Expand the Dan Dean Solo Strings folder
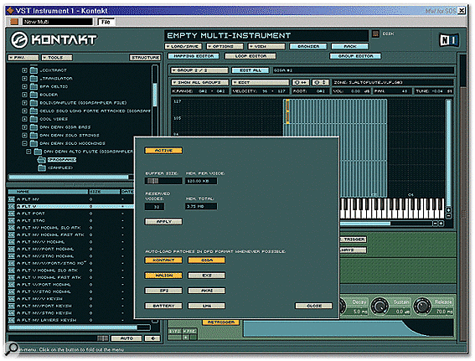Screen dimensions: 475x361 (24, 136)
